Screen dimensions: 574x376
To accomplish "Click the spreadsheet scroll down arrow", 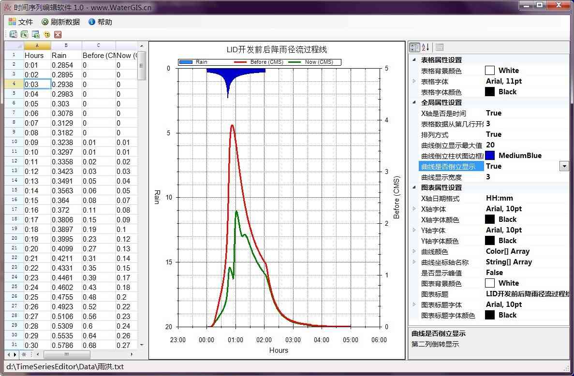I will click(142, 345).
